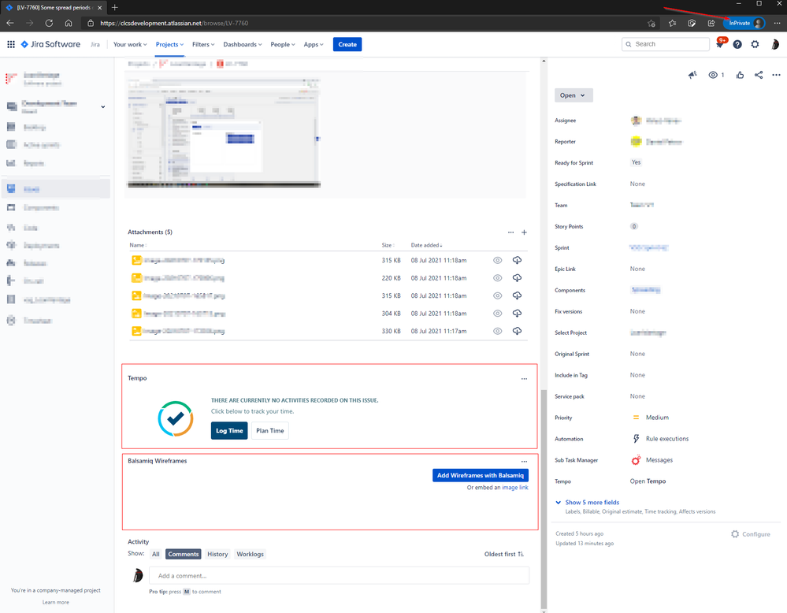This screenshot has height=613, width=787.
Task: Click the give feedback megaphone icon
Action: coord(692,75)
